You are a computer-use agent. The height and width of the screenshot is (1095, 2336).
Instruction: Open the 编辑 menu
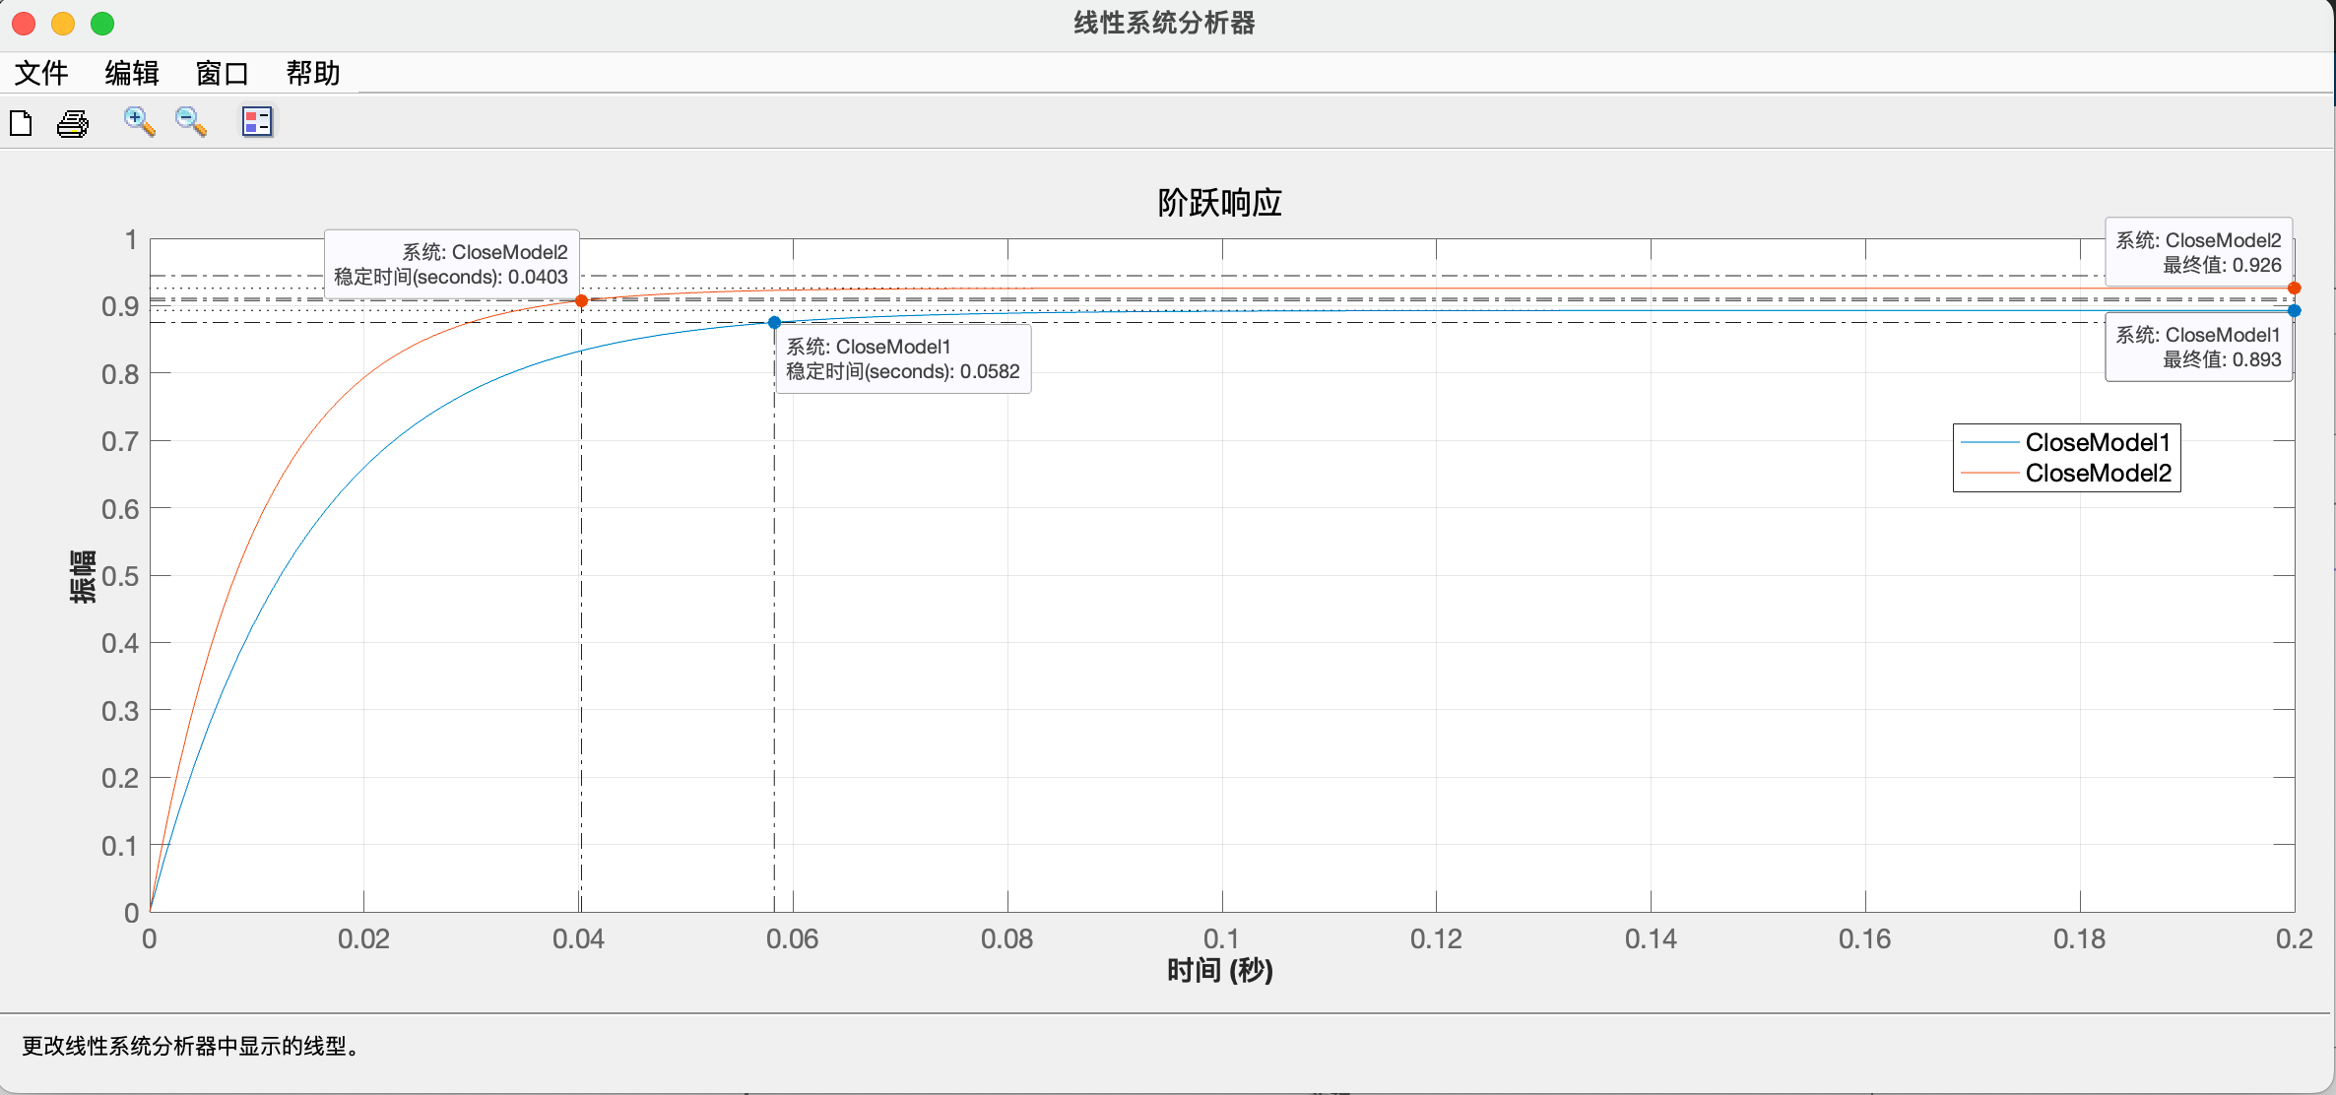(x=132, y=73)
